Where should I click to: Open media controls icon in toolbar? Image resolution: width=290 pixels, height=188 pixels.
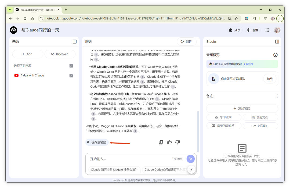point(265,19)
